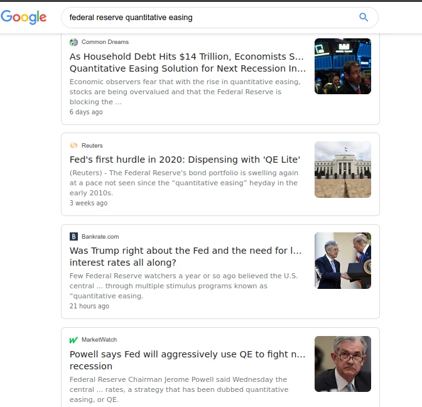Click the Federal Reserve building thumbnail
This screenshot has height=407, width=422.
point(343,170)
